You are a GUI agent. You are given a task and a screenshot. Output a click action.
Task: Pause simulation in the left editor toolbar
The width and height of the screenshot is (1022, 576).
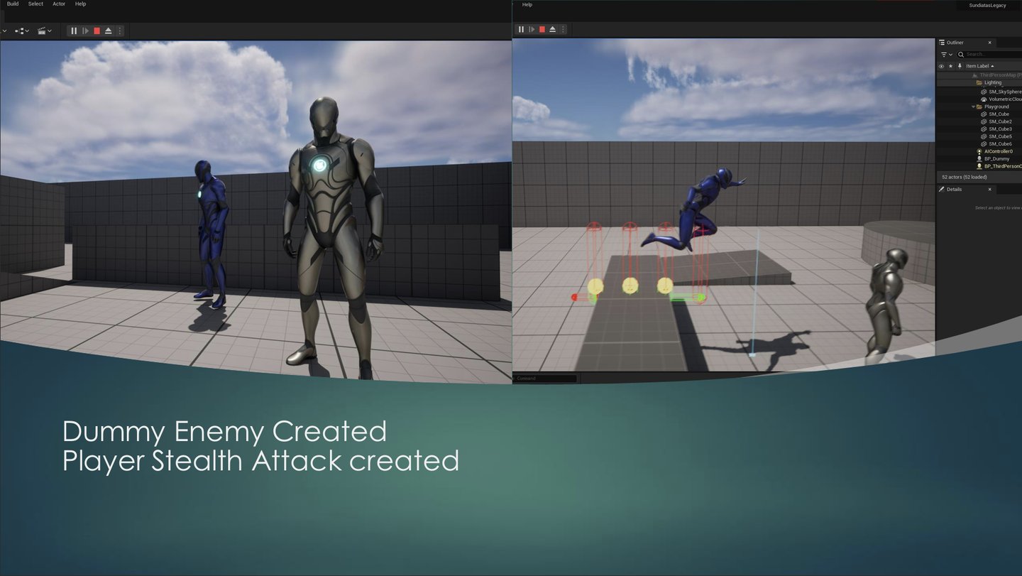pos(74,31)
